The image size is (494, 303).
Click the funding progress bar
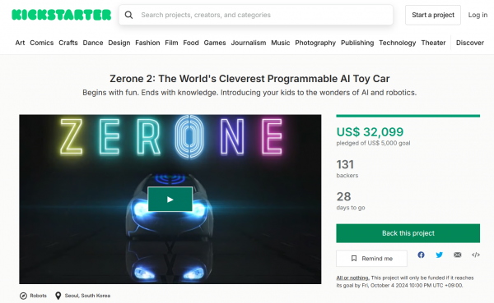[x=408, y=116]
